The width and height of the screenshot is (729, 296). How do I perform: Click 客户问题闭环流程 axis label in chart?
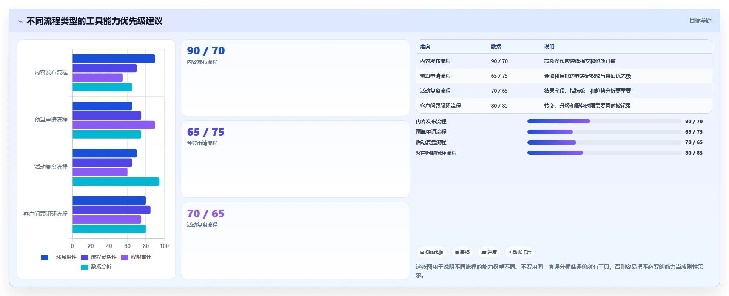46,214
